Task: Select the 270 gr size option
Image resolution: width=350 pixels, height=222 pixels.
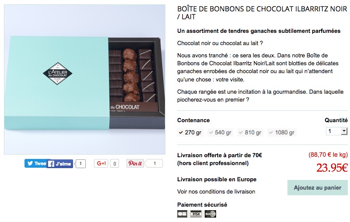Action: click(x=190, y=132)
